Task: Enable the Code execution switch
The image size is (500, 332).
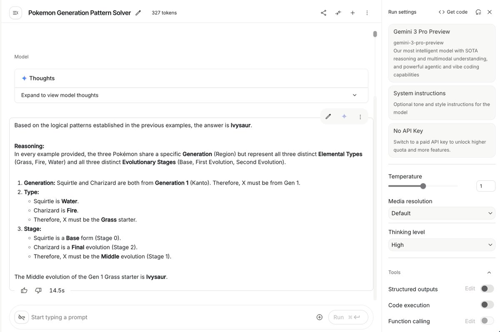Action: [x=487, y=305]
